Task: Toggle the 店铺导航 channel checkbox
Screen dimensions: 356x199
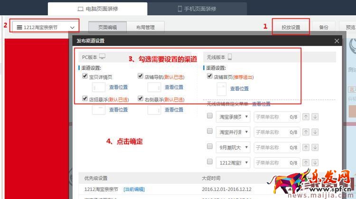Action: click(141, 76)
